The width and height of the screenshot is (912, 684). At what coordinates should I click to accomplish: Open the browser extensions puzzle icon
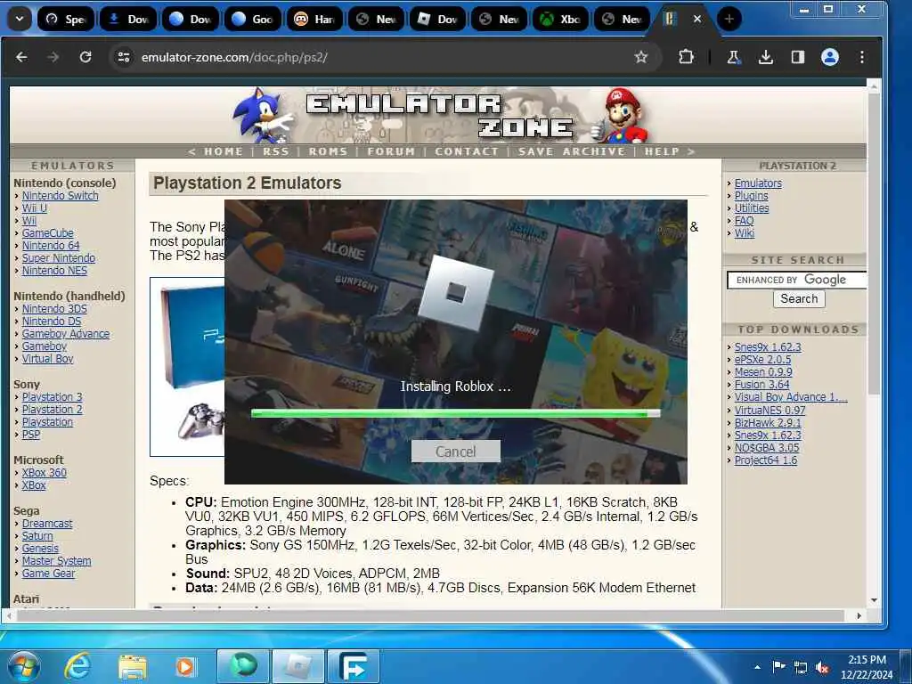point(687,57)
